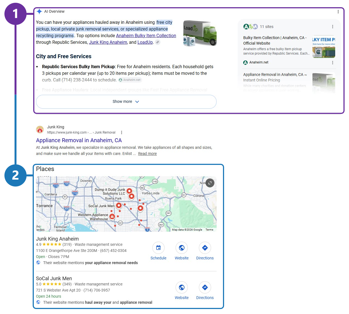Click the Schedule icon for Junk King Anaheim
Image resolution: width=349 pixels, height=314 pixels.
click(158, 248)
